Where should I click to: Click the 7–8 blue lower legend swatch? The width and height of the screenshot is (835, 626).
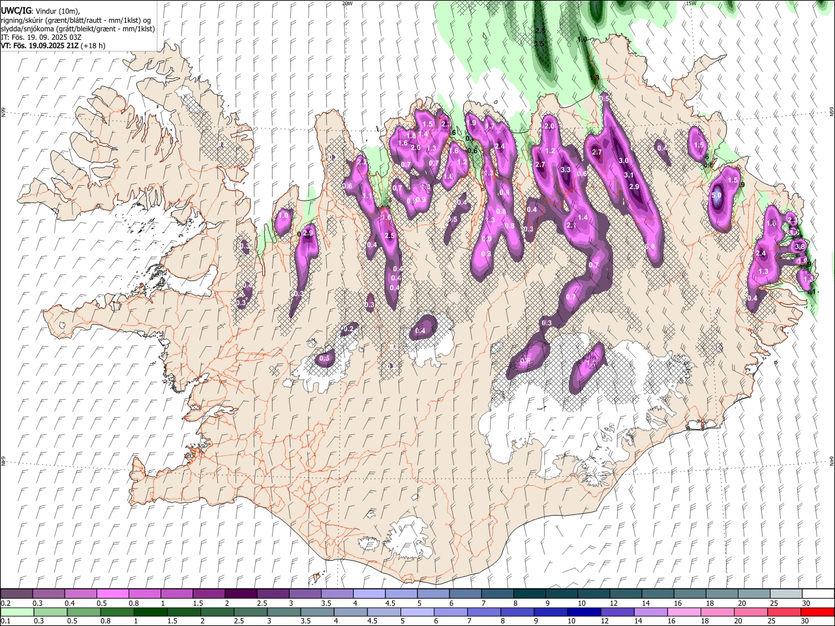click(x=483, y=612)
